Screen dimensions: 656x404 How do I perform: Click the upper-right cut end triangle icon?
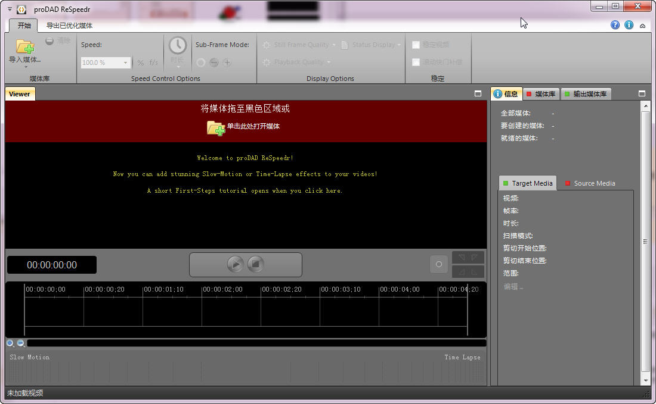(x=475, y=258)
